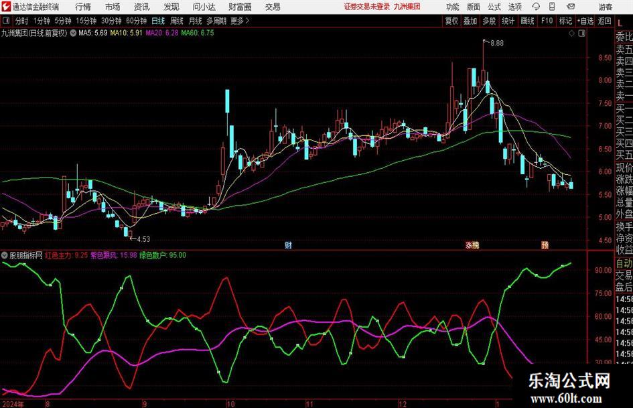Open the 选项 menu
Viewport: 633px width, 408px height.
(x=514, y=7)
